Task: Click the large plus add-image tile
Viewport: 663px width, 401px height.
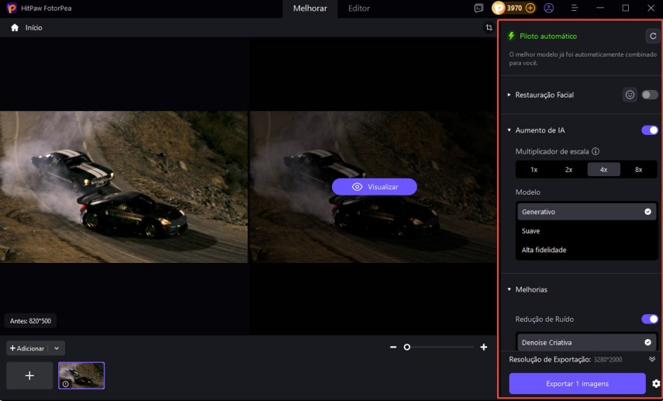Action: (x=29, y=375)
